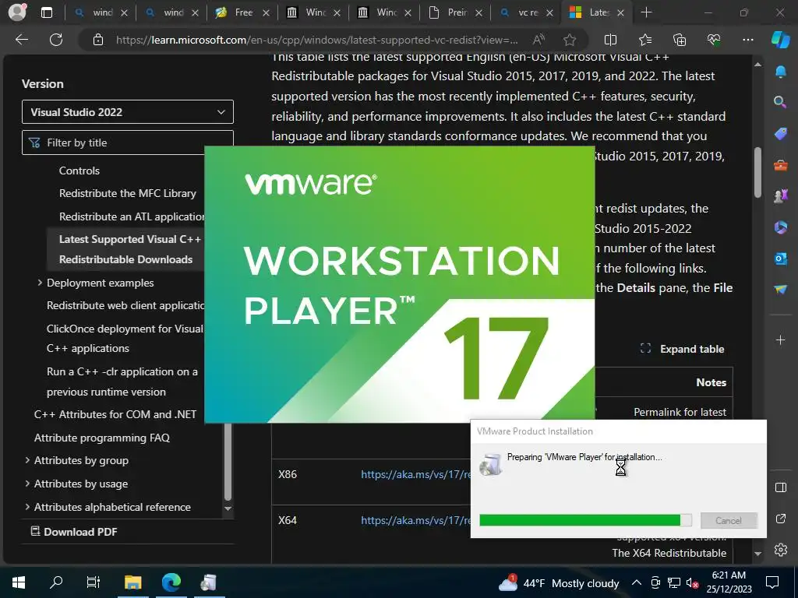Open Edge Settings and more menu
798x598 pixels.
coord(747,40)
